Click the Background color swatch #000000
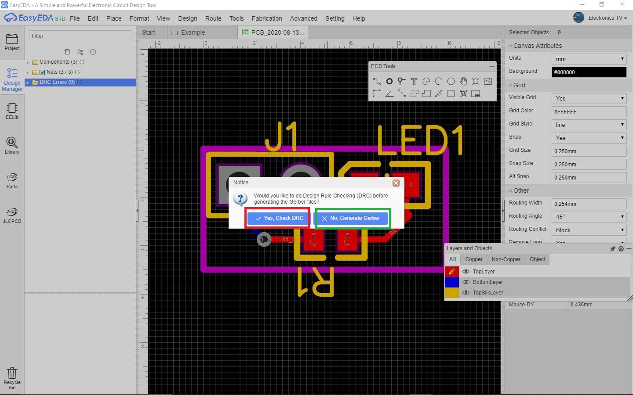The width and height of the screenshot is (633, 395). click(x=589, y=72)
